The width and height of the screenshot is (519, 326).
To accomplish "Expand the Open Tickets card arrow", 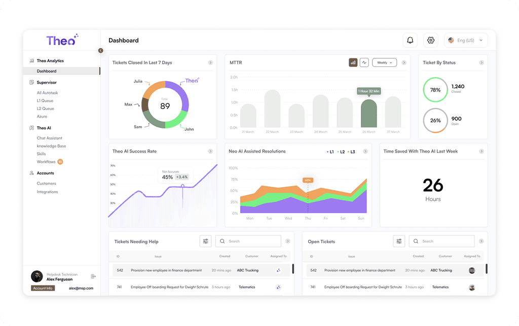I will coord(481,241).
